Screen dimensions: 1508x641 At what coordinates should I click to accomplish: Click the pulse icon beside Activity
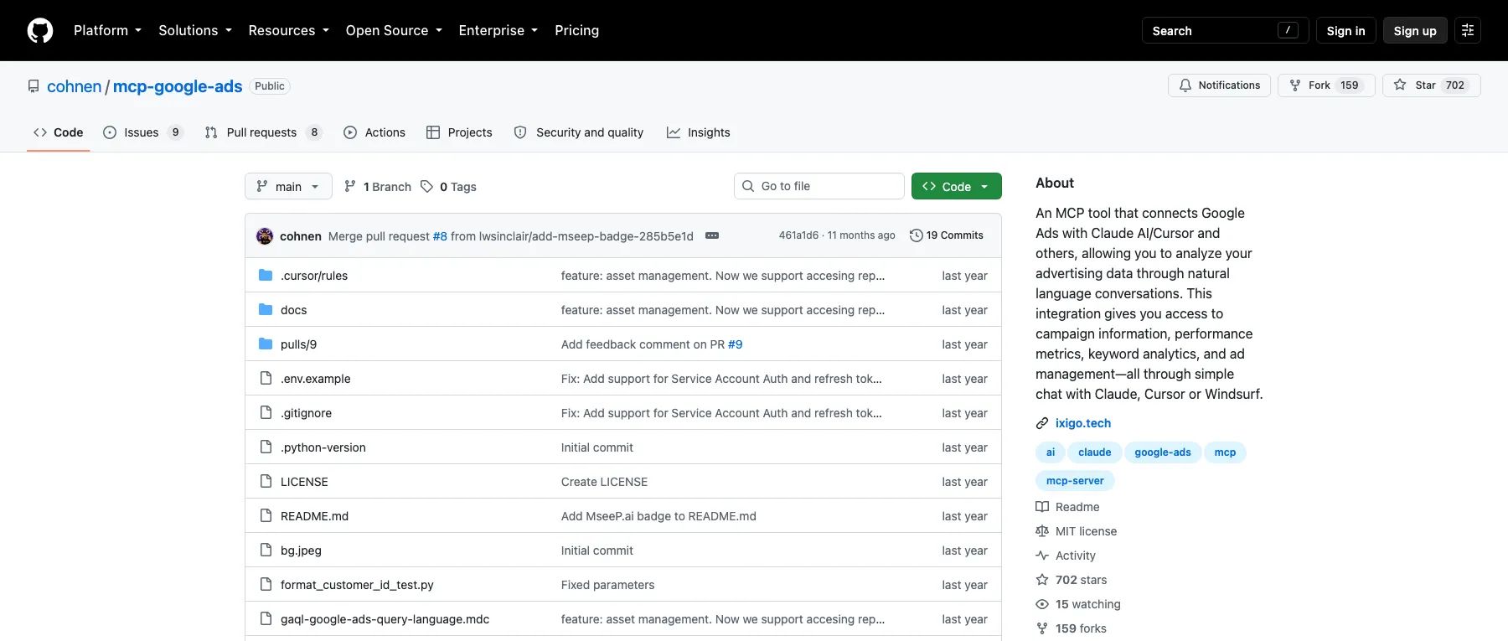tap(1042, 555)
